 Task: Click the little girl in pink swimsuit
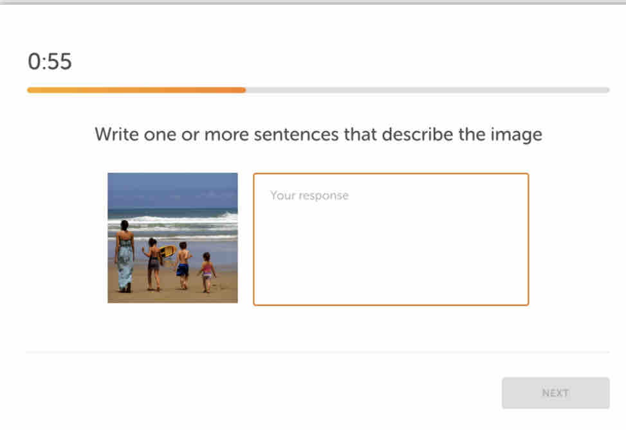207,273
